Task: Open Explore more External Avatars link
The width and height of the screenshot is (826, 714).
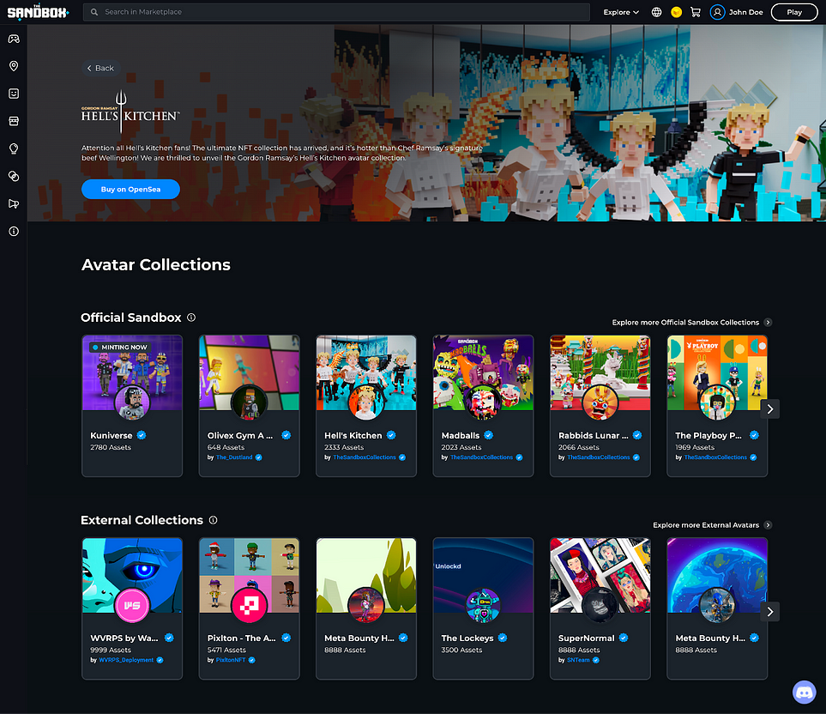Action: click(706, 525)
